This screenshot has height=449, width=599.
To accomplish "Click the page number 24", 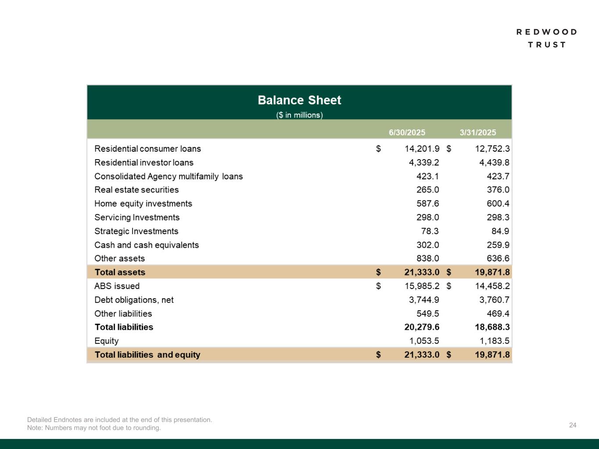I will [x=573, y=425].
